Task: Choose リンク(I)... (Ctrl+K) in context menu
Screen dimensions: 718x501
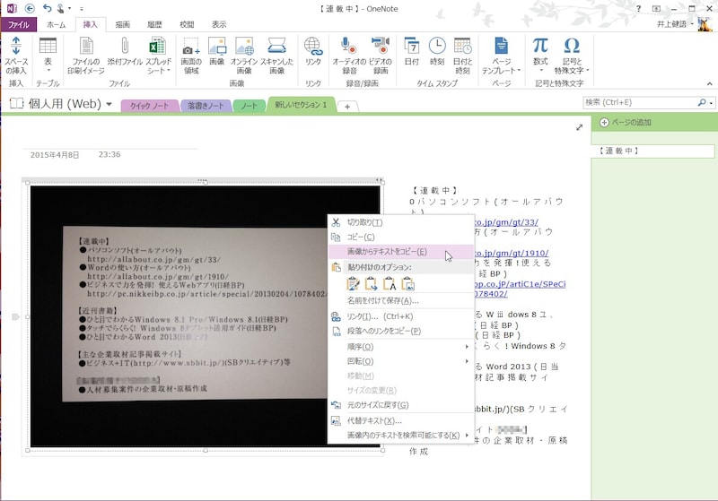Action: click(401, 316)
